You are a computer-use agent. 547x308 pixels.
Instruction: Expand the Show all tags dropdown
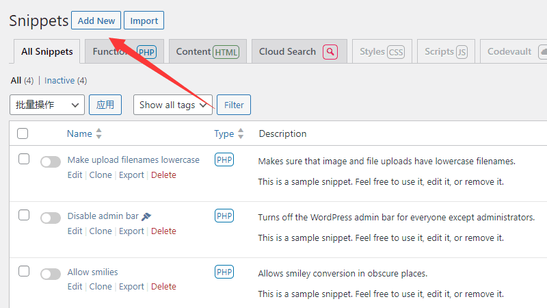(x=172, y=105)
